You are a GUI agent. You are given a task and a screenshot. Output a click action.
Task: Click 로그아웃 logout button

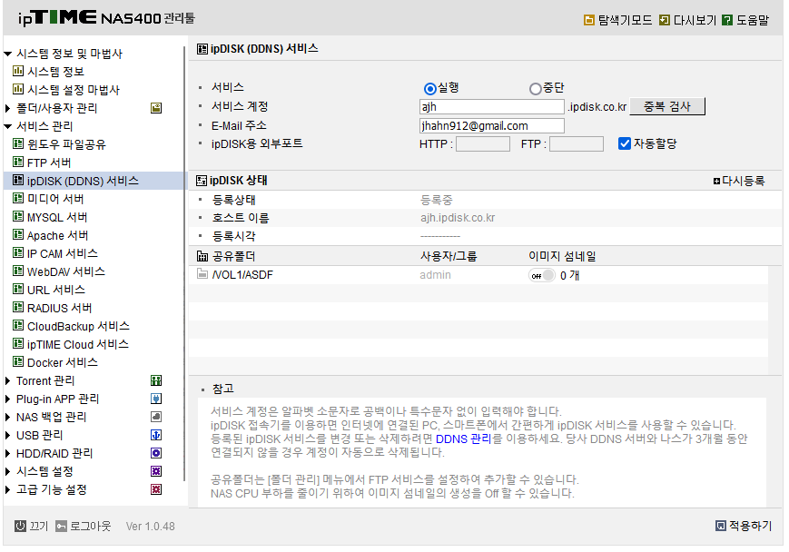[x=84, y=527]
